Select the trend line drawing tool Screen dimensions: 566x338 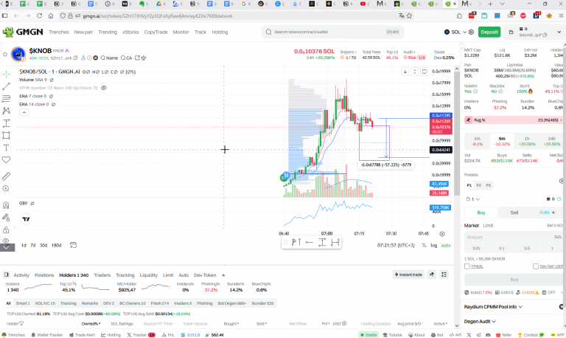click(x=6, y=86)
